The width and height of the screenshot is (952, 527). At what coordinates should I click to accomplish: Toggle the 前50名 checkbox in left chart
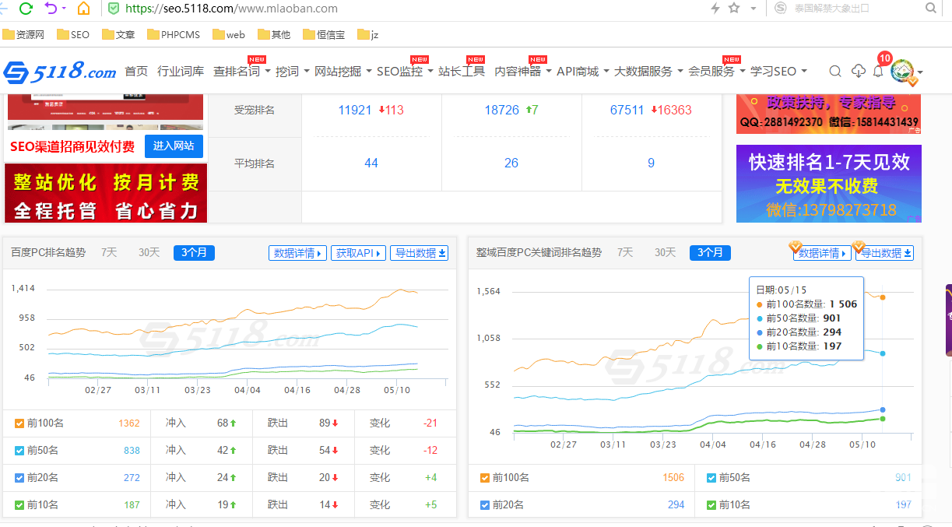coord(19,451)
